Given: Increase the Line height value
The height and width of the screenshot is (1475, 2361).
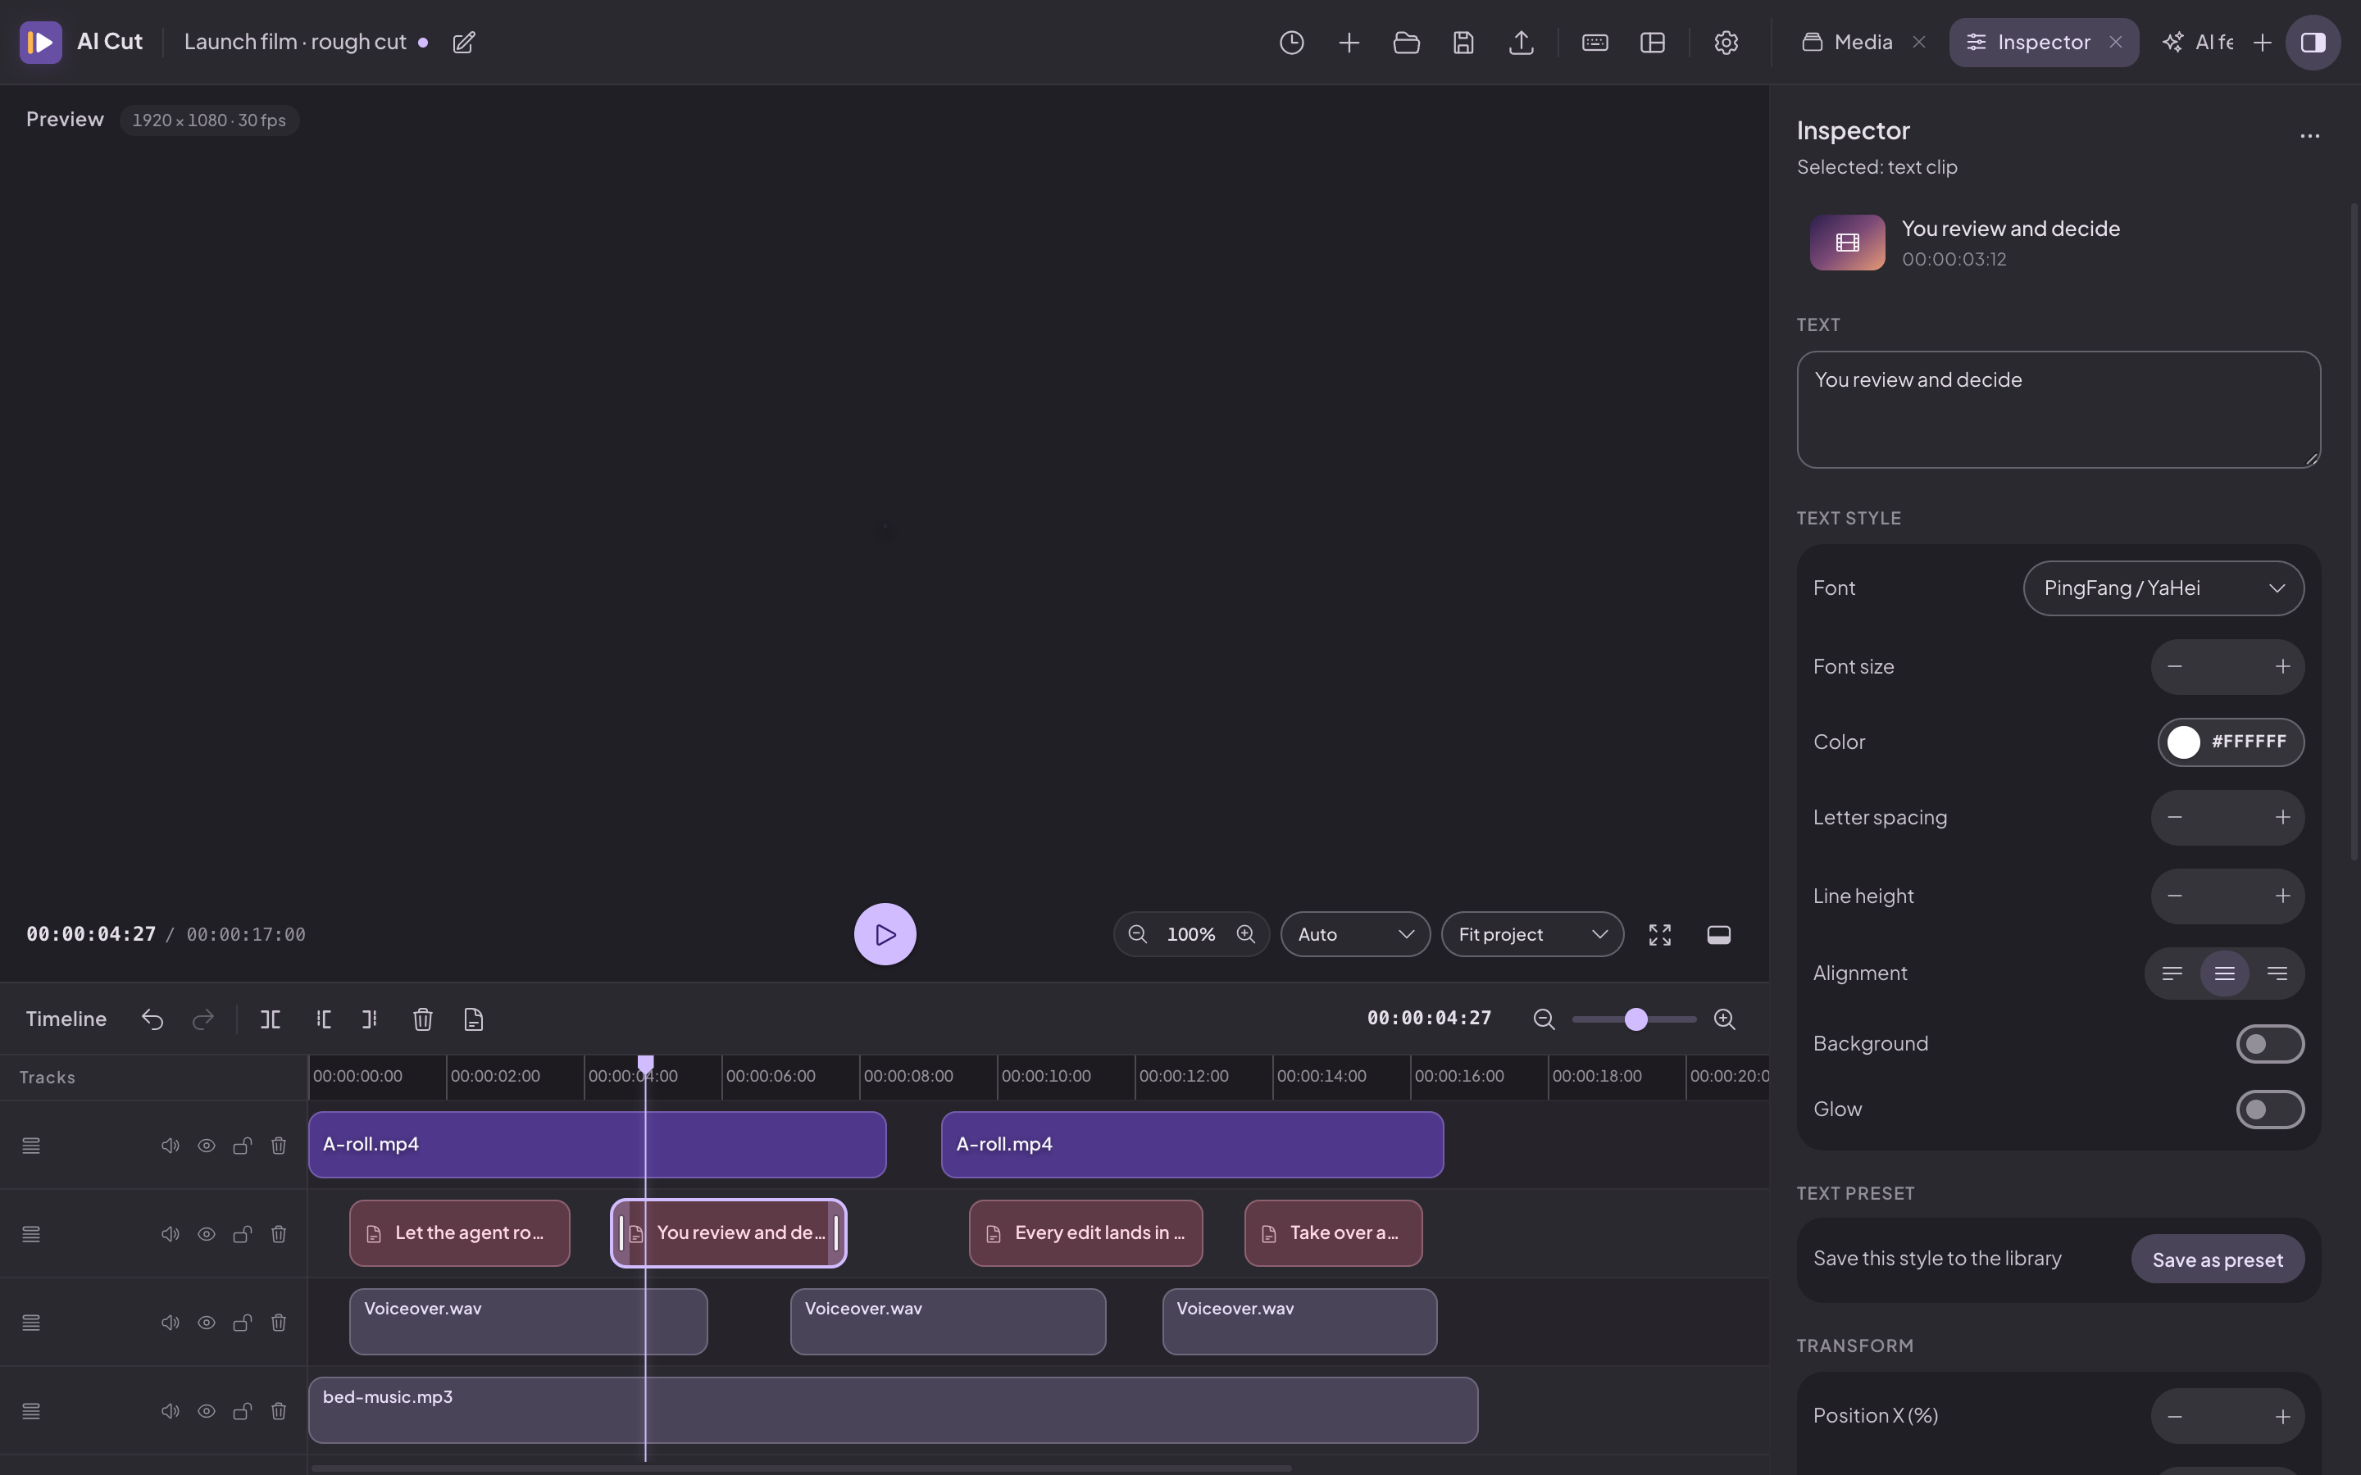Looking at the screenshot, I should pyautogui.click(x=2282, y=896).
